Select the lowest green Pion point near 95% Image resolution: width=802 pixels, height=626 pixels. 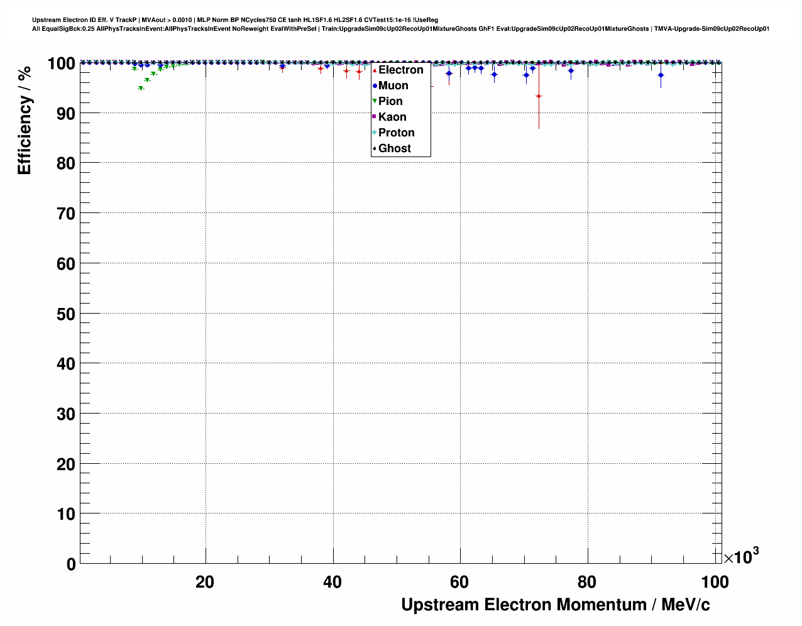click(141, 89)
